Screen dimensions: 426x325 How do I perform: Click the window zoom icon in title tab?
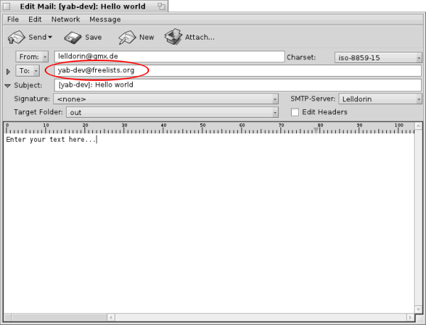point(162,6)
